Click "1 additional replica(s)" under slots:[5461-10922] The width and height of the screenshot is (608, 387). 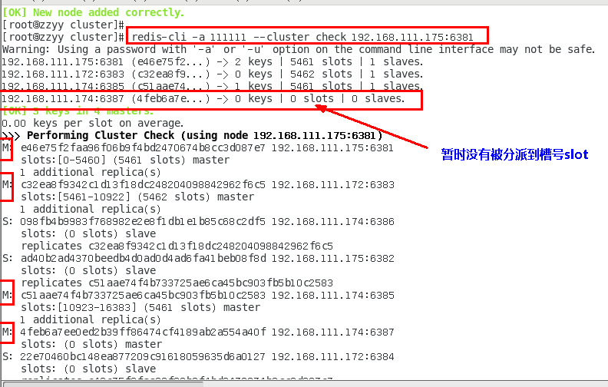pos(90,210)
